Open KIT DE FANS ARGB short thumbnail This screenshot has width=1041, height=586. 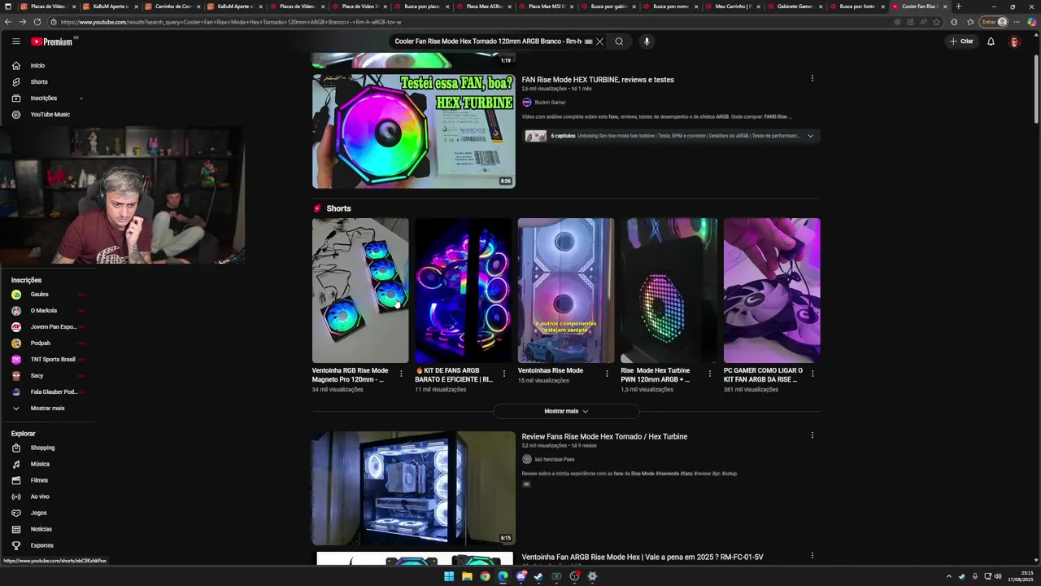point(463,291)
